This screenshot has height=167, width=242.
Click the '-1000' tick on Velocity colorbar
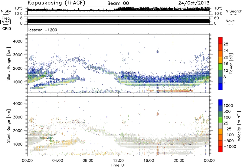coord(230,147)
